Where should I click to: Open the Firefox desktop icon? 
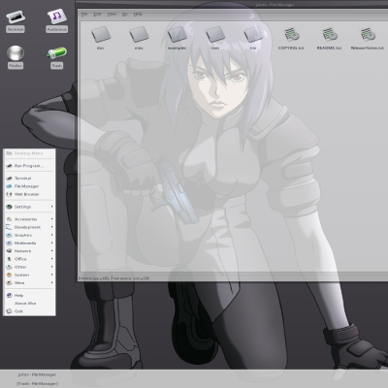pyautogui.click(x=16, y=57)
